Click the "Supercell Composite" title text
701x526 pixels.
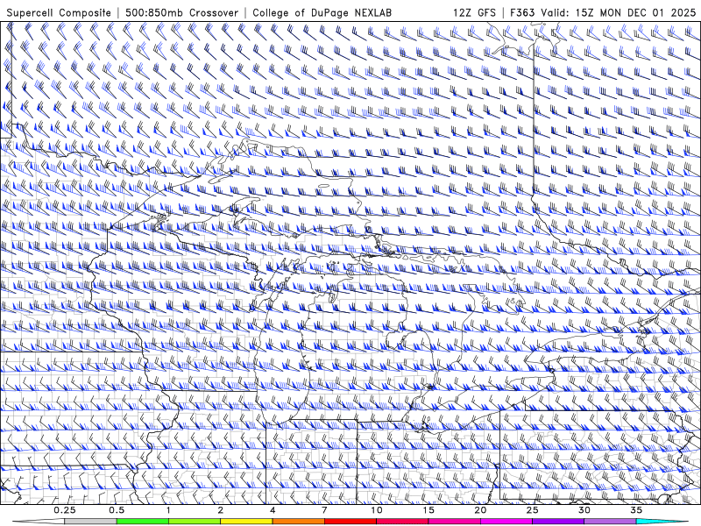pyautogui.click(x=59, y=13)
